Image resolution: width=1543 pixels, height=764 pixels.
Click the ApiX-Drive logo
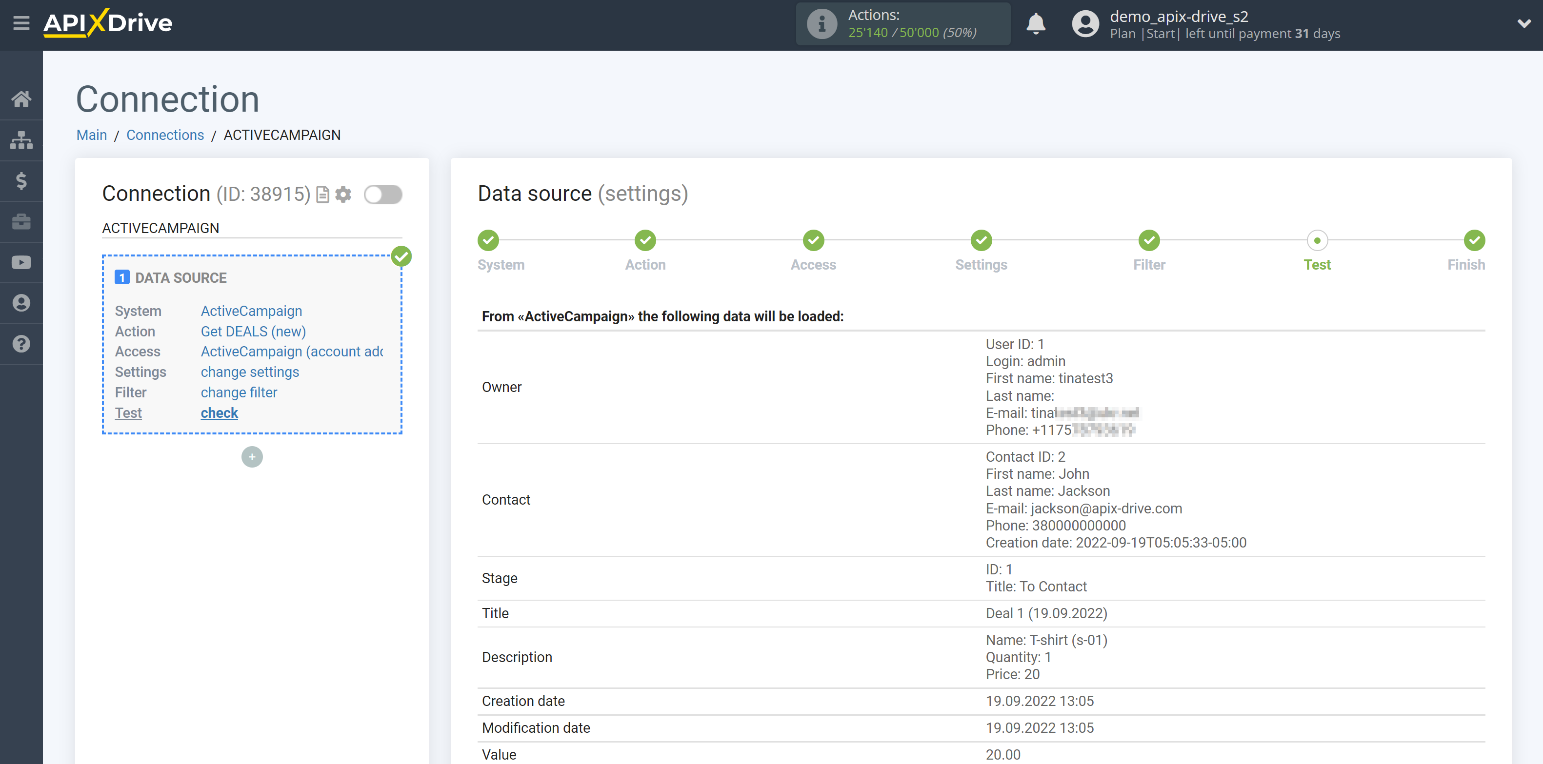point(108,23)
